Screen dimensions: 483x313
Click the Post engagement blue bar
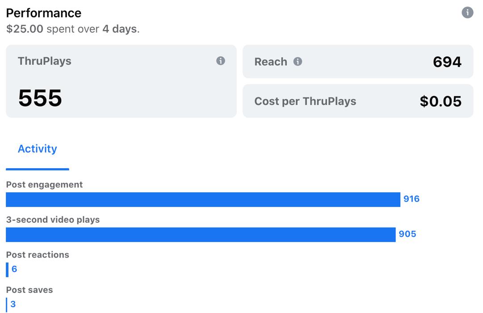pyautogui.click(x=203, y=199)
